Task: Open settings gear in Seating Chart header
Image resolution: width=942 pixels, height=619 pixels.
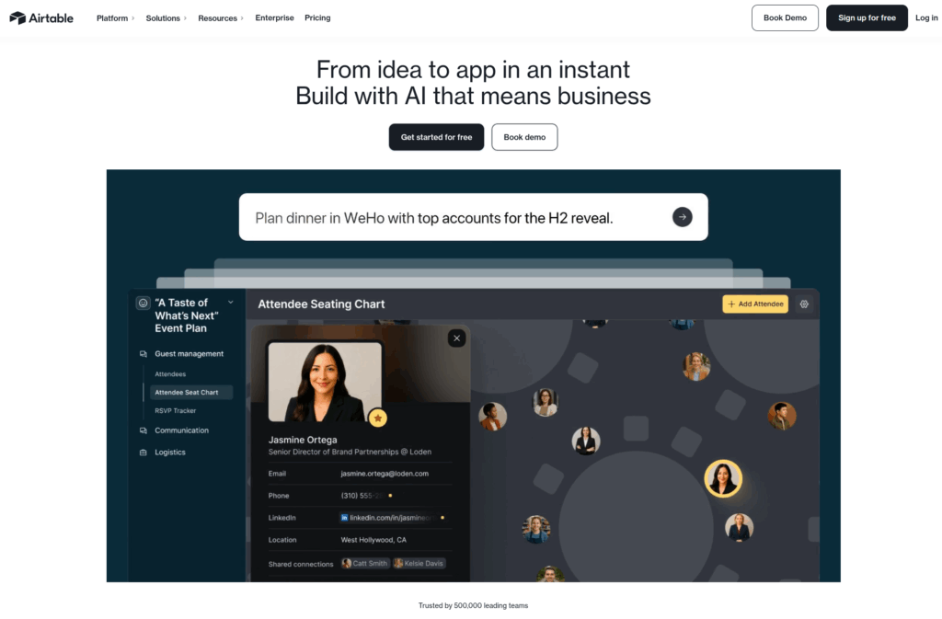Action: [x=804, y=304]
